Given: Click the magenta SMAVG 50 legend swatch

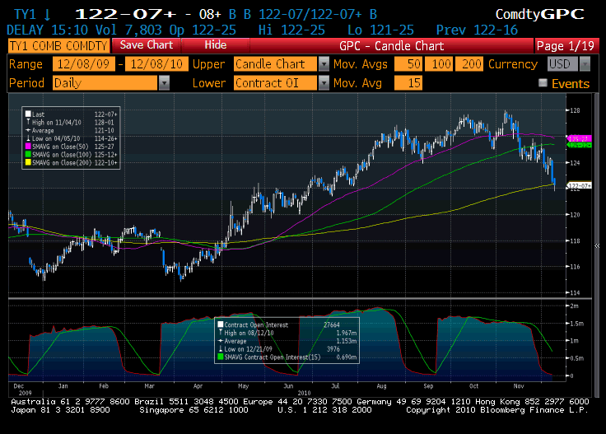Looking at the screenshot, I should 28,145.
